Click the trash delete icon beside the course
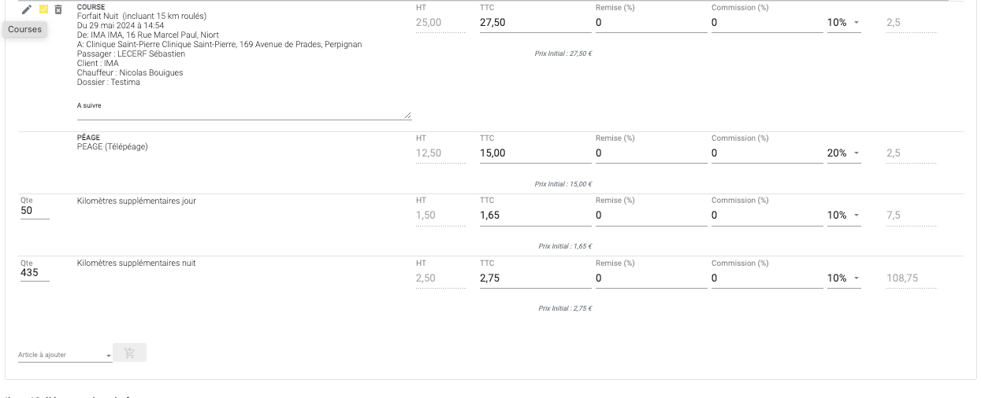The image size is (981, 398). 58,9
